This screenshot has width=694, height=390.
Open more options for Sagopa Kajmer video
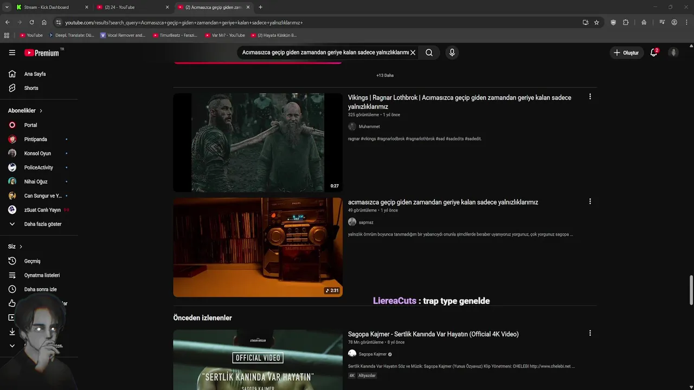click(590, 333)
